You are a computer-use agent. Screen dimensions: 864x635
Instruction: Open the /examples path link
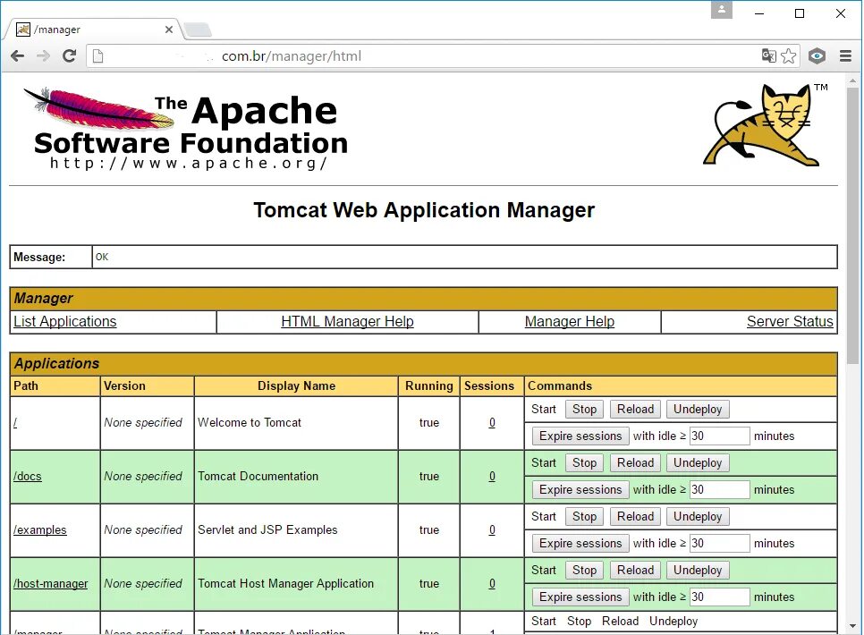39,529
